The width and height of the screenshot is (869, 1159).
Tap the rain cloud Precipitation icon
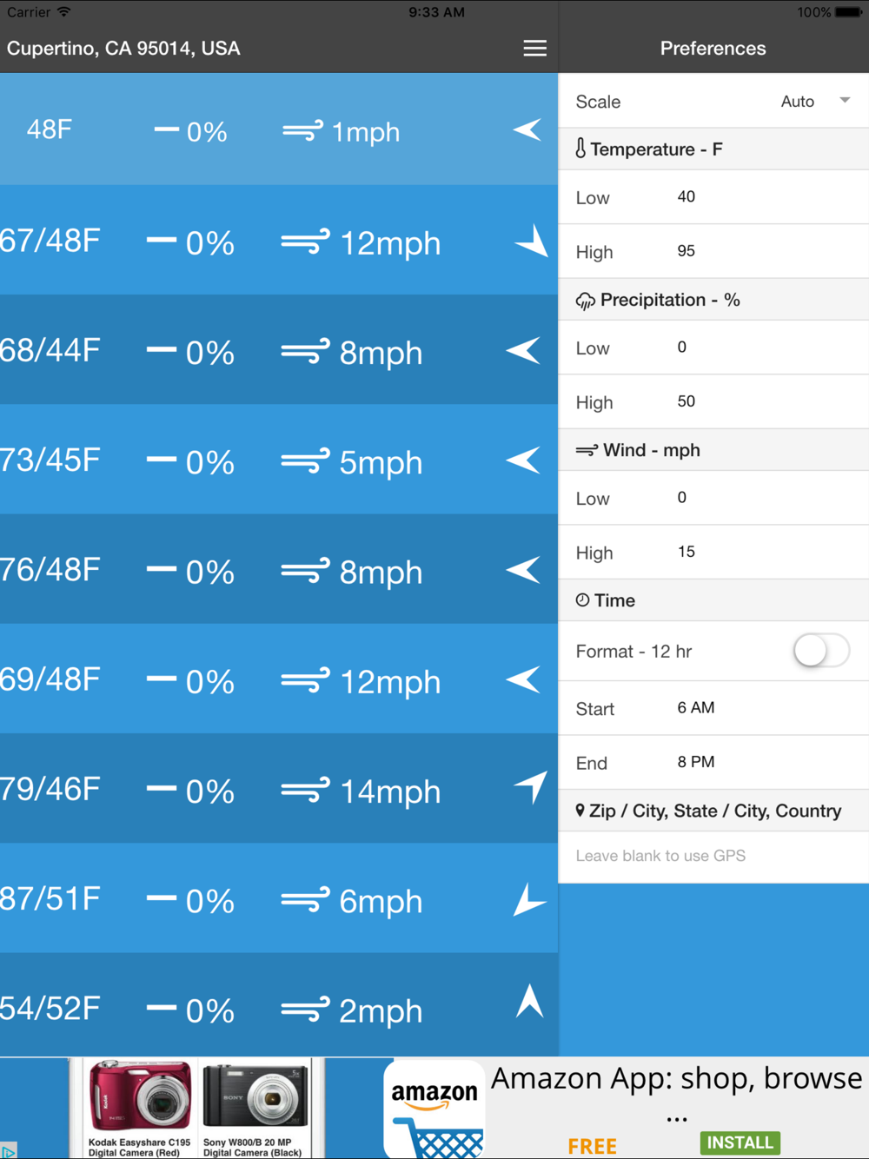pos(585,301)
